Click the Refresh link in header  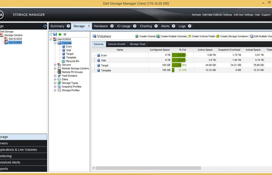pyautogui.click(x=196, y=15)
